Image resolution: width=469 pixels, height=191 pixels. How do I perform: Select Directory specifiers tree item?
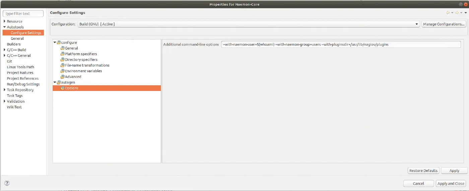(81, 60)
